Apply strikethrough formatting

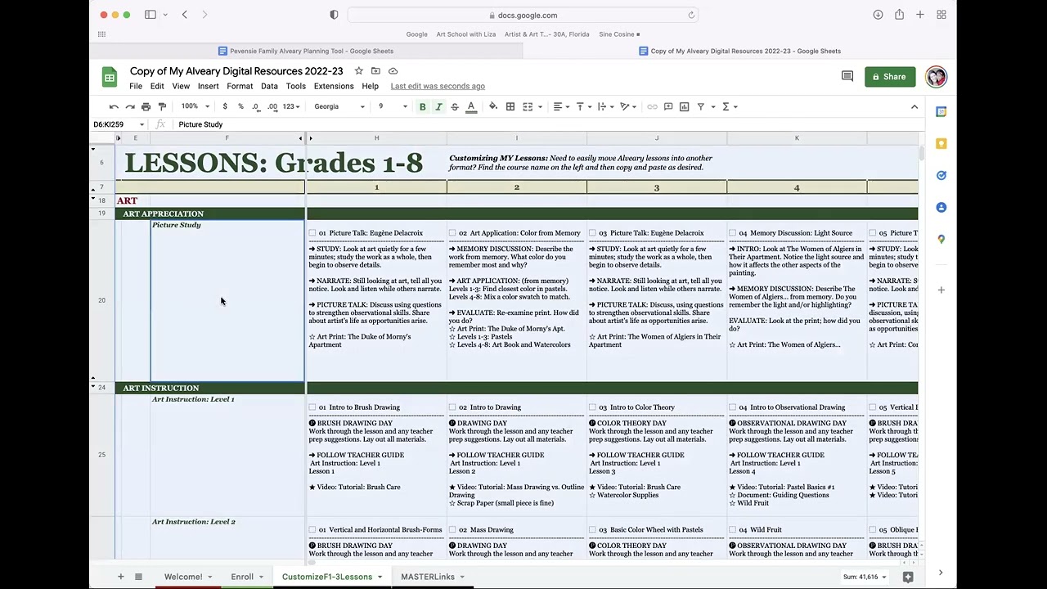coord(455,106)
